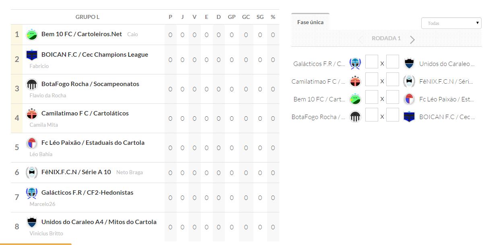The image size is (486, 245).
Task: Click Unidos do Caraleo away score box
Action: (393, 62)
